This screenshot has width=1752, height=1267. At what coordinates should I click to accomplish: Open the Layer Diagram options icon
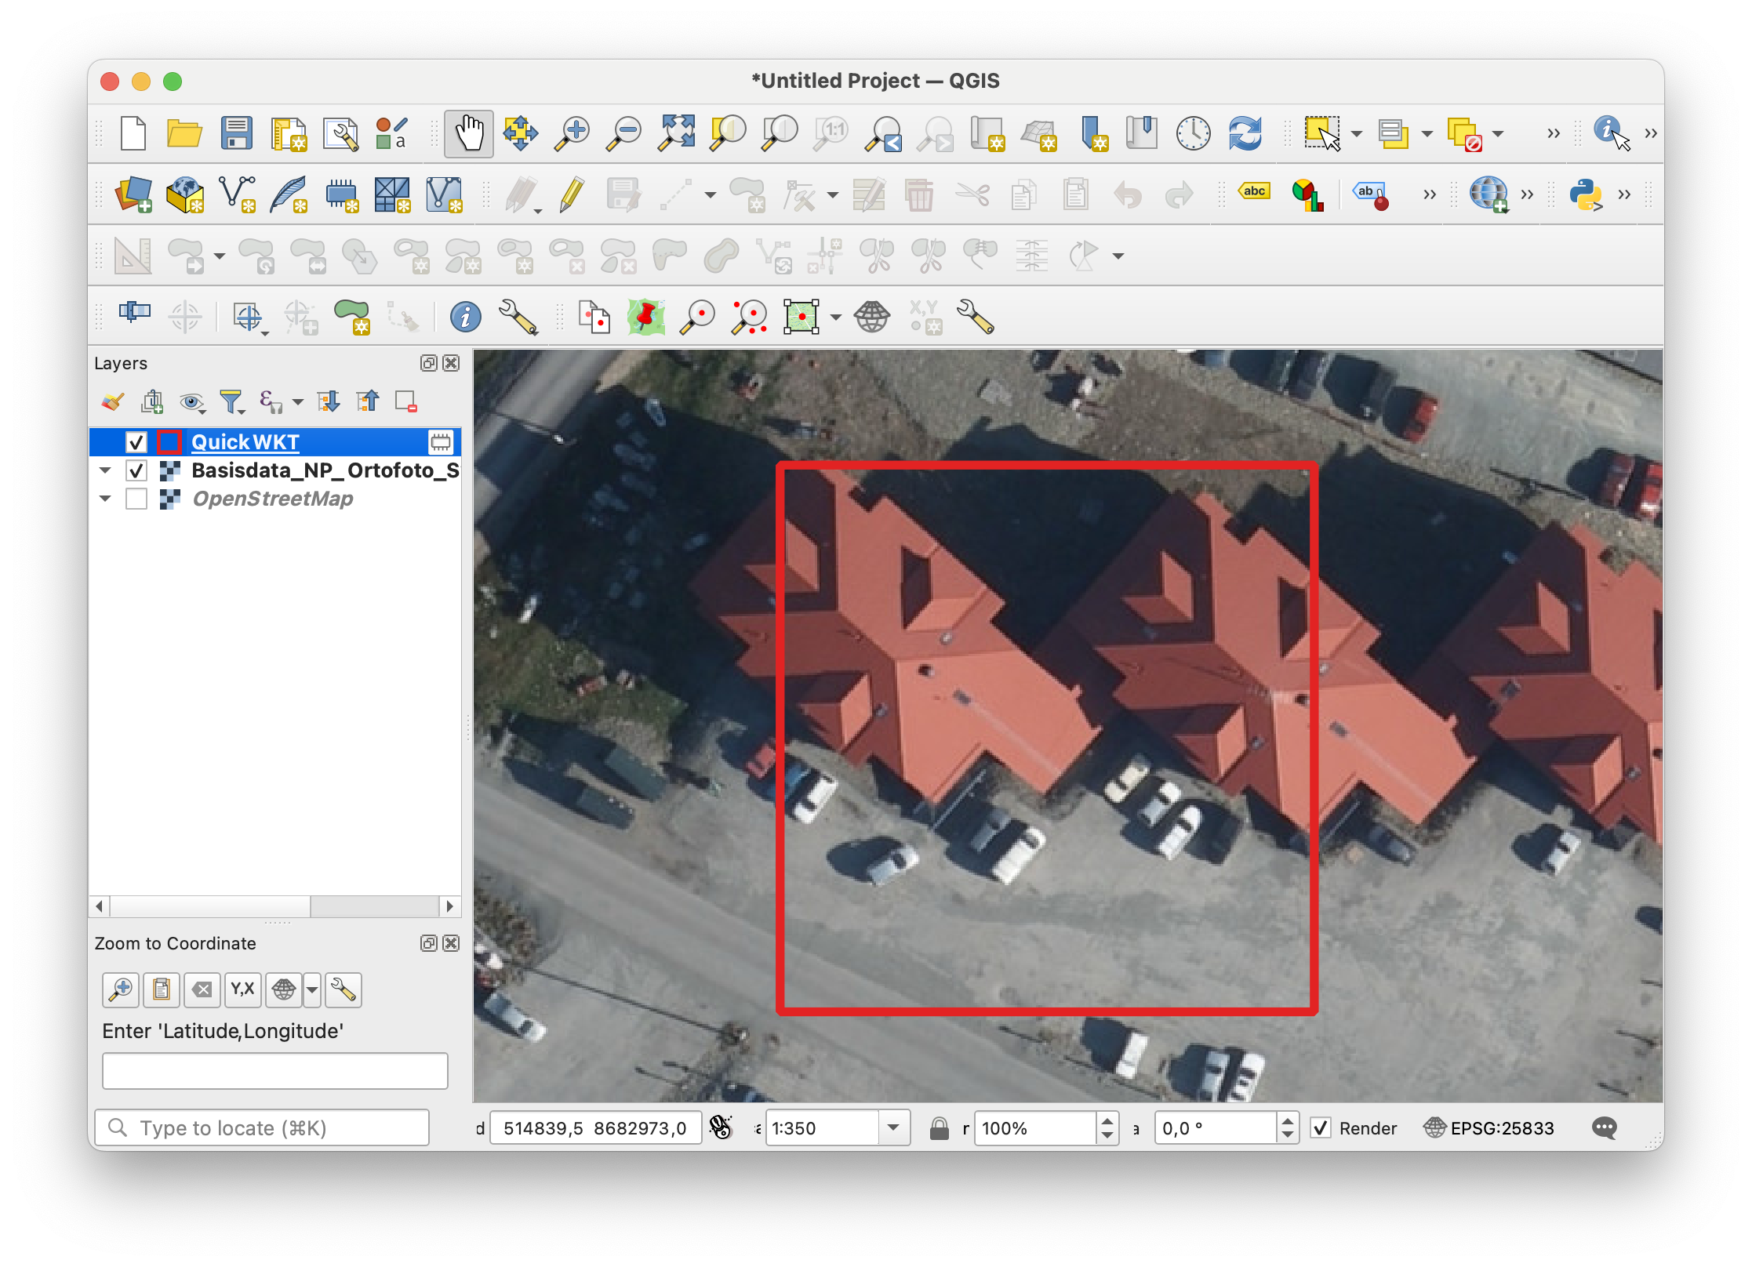(1307, 194)
